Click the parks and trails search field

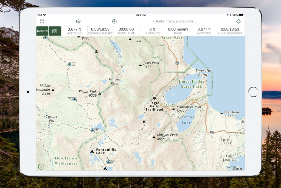[176, 21]
